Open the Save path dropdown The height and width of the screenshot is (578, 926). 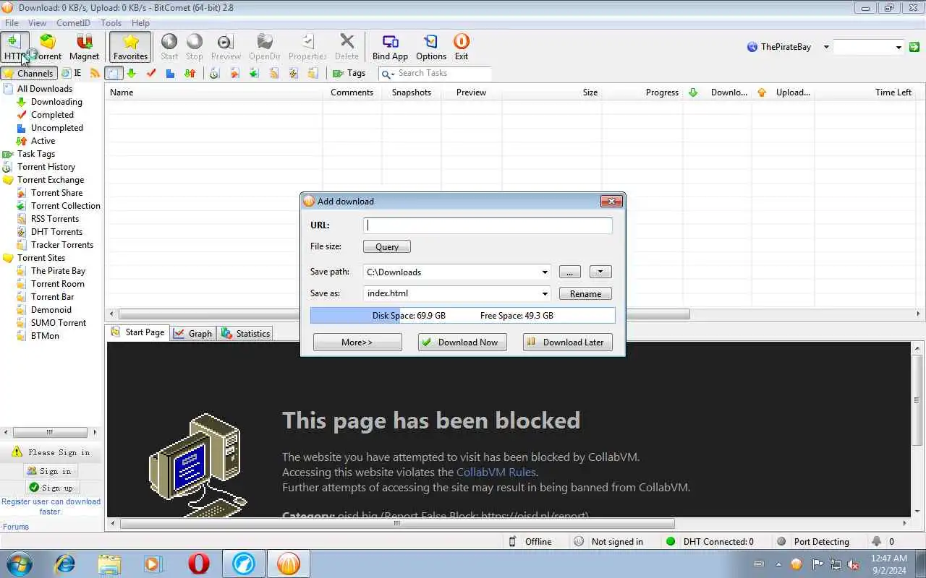pos(545,272)
